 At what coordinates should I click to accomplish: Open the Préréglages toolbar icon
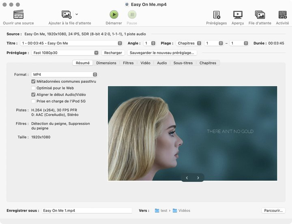point(217,15)
